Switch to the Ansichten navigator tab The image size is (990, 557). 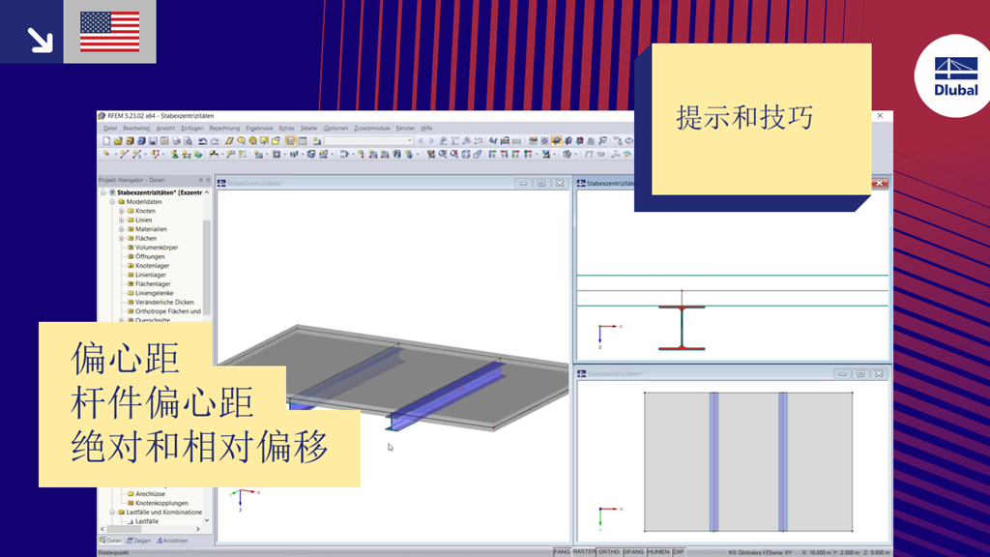172,541
